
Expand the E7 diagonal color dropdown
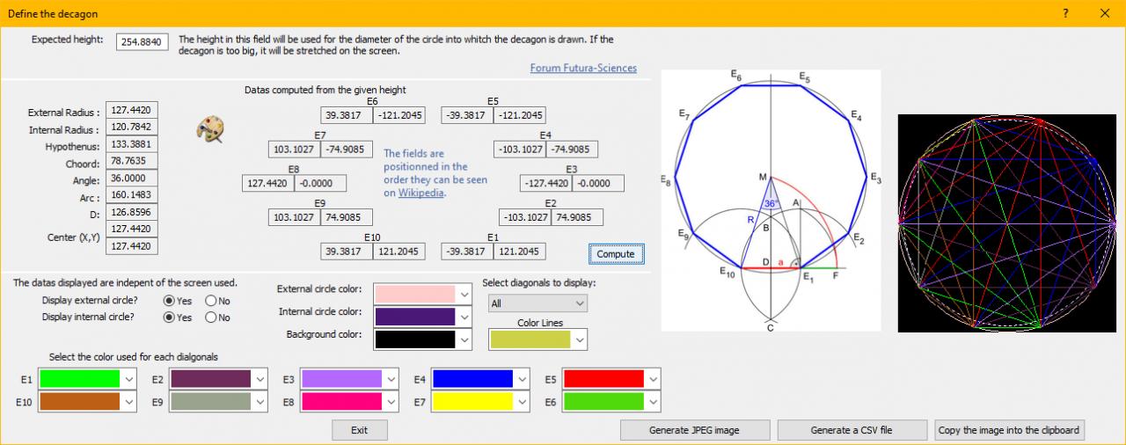pos(522,402)
